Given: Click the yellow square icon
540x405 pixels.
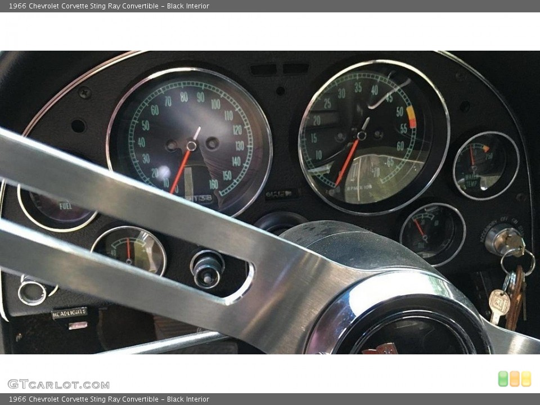Looking at the screenshot, I should point(526,379).
